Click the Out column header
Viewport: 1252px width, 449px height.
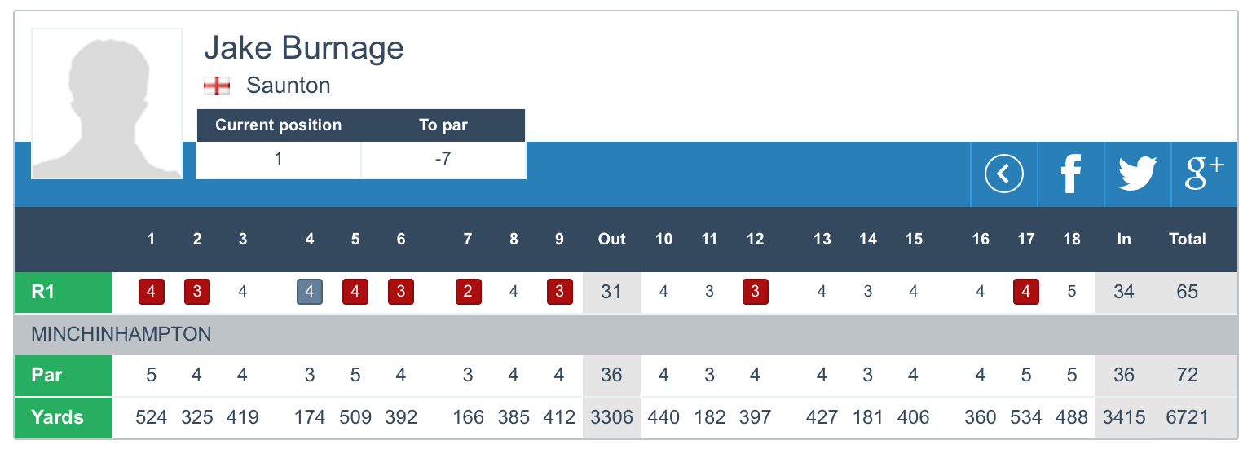coord(611,239)
